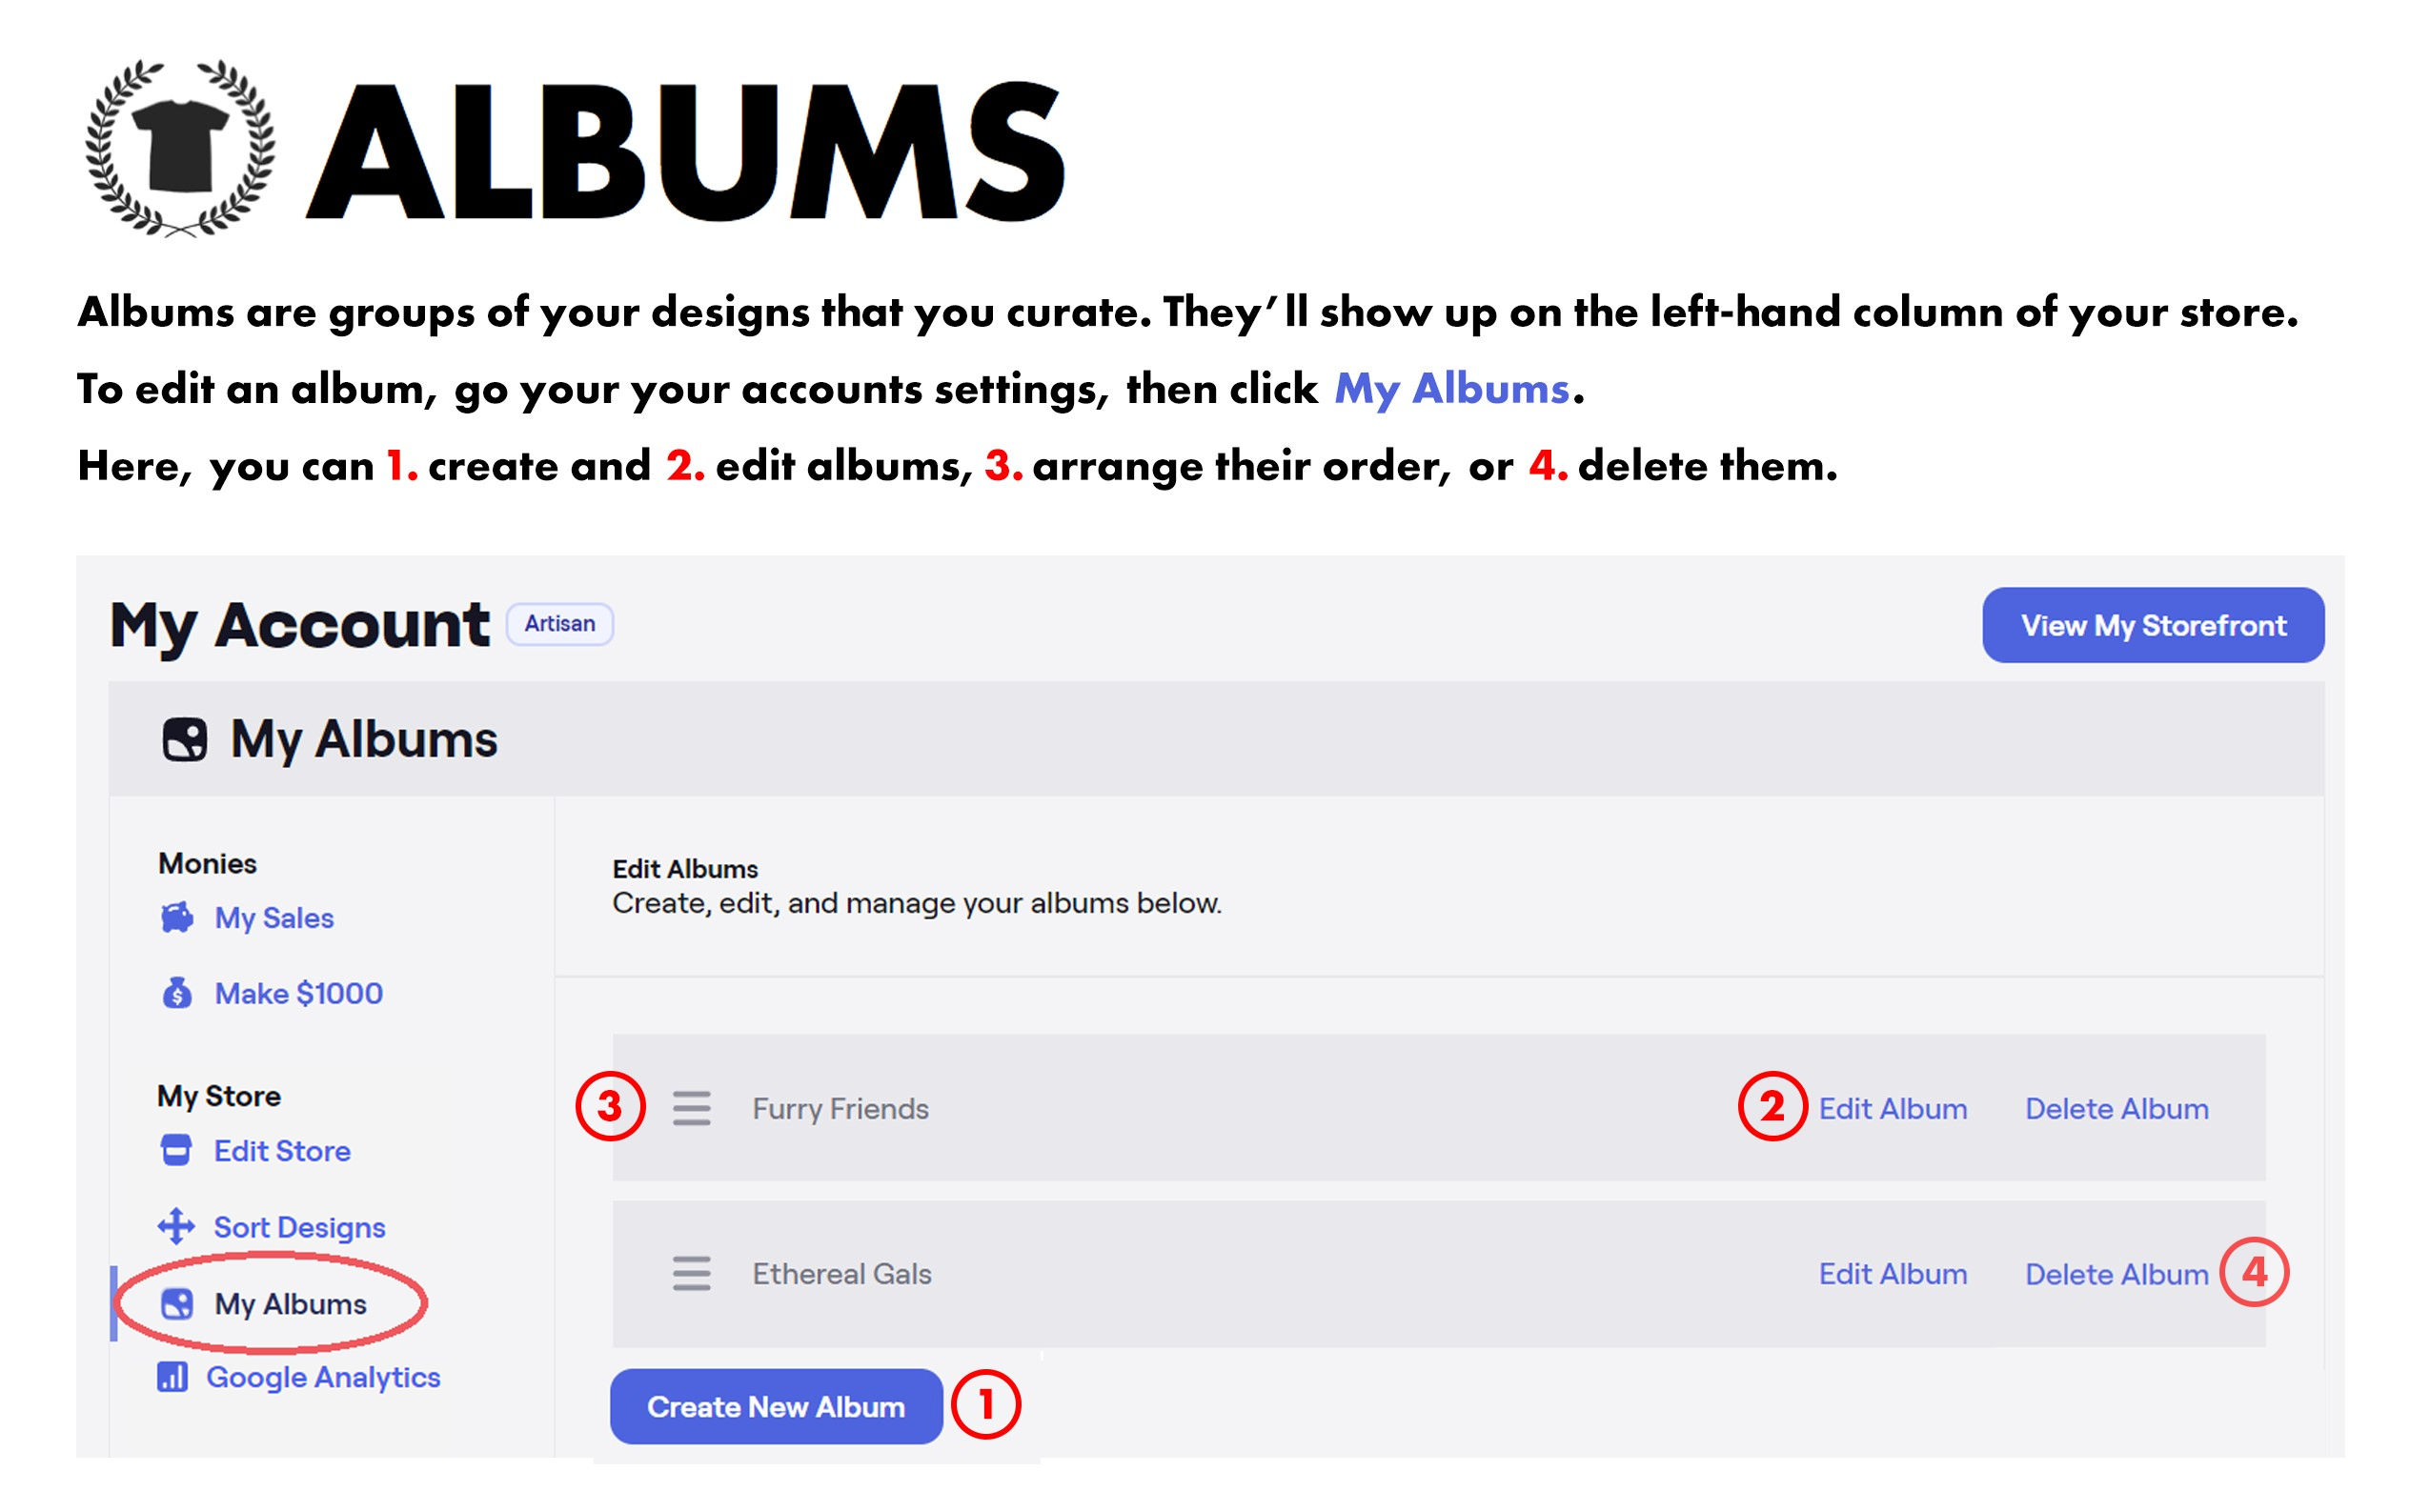This screenshot has height=1512, width=2430.
Task: Open the Make $1000 link
Action: point(298,993)
